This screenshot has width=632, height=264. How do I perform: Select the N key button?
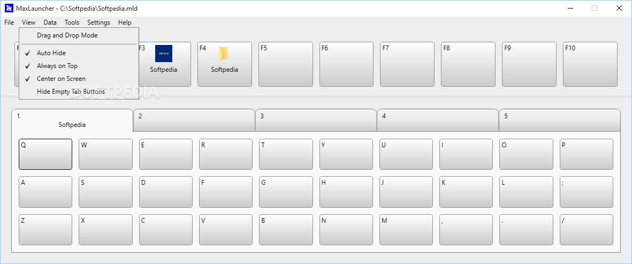(x=346, y=230)
